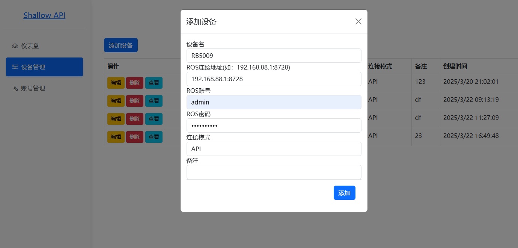Click the timestamp 2025/3/20 21:02:01
The image size is (518, 248).
(471, 82)
